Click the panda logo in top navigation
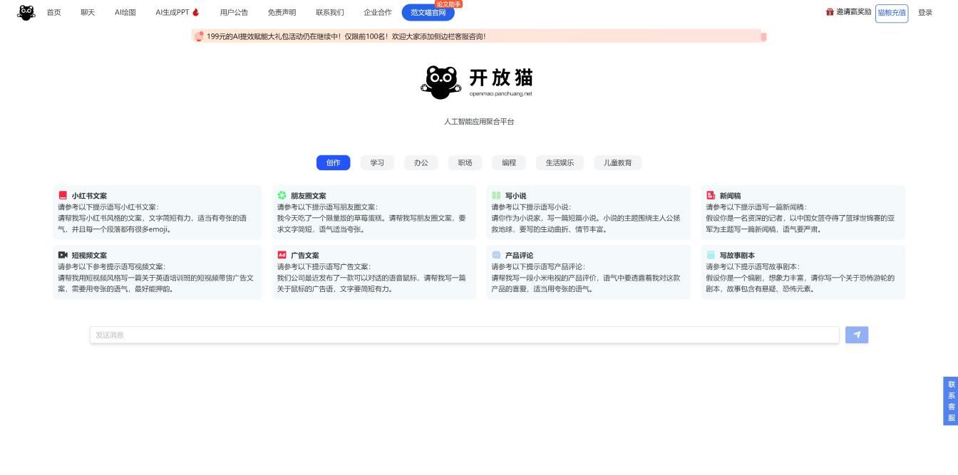Screen dimensions: 958x475 click(26, 12)
